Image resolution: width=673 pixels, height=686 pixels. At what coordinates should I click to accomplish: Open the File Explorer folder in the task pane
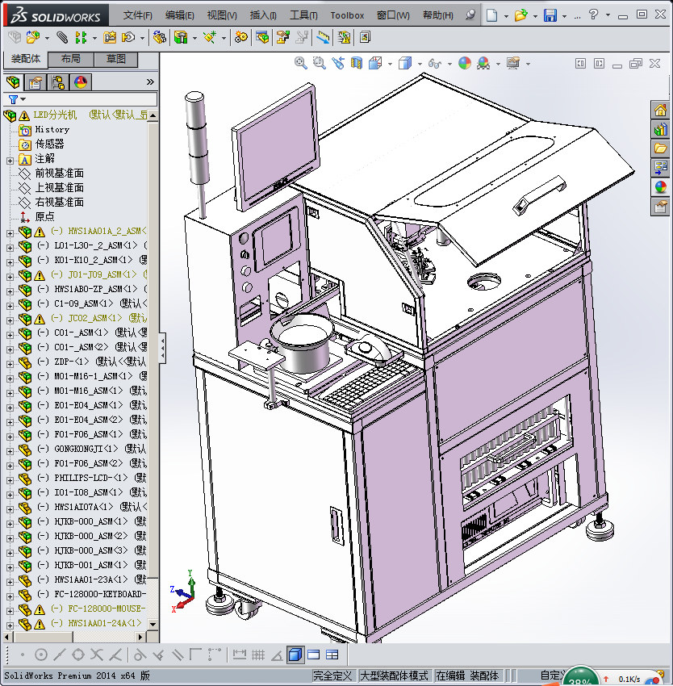[660, 148]
